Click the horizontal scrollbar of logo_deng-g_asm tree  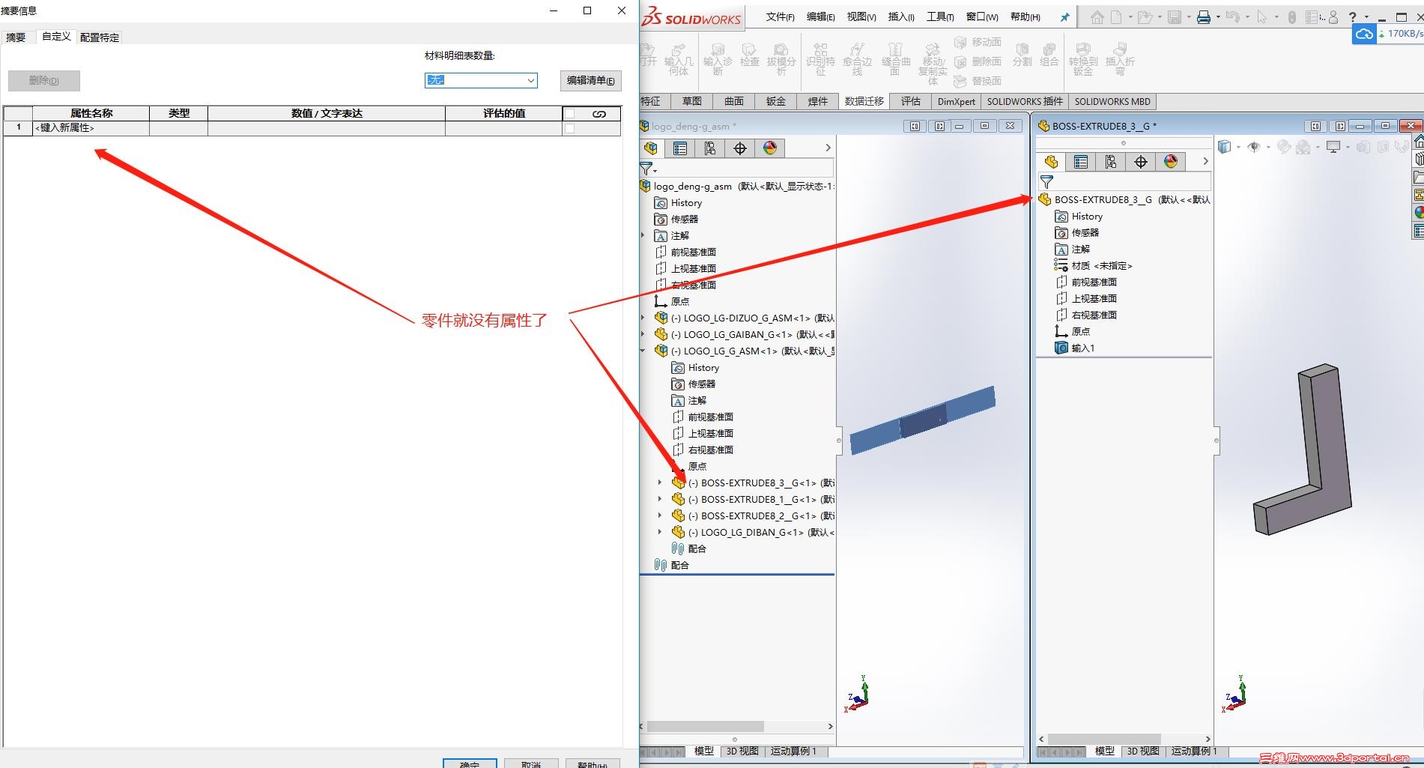(x=705, y=727)
